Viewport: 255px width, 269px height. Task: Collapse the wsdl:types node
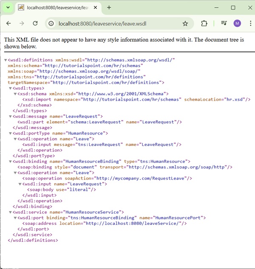click(x=10, y=88)
